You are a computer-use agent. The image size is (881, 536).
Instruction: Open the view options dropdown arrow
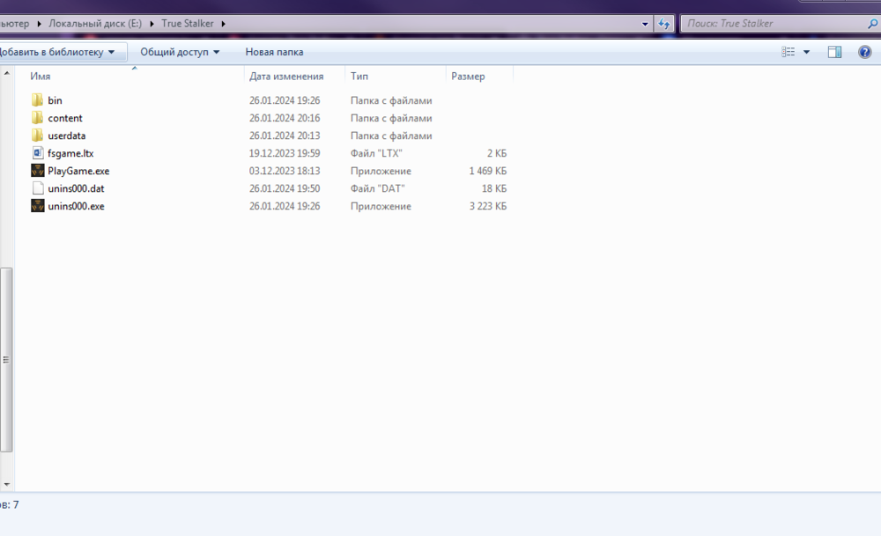click(x=806, y=52)
